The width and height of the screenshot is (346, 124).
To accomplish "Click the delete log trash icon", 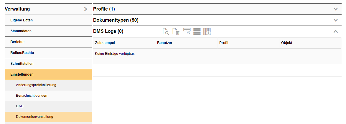I will tap(176, 31).
